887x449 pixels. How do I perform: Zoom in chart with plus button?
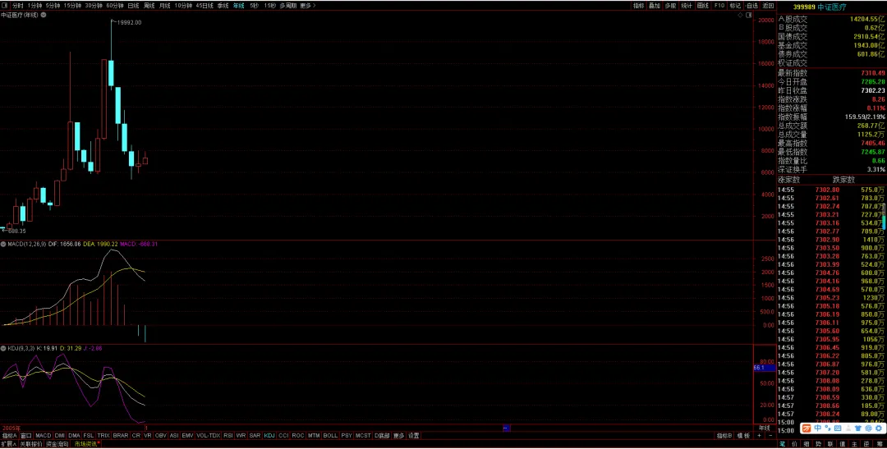pos(759,435)
